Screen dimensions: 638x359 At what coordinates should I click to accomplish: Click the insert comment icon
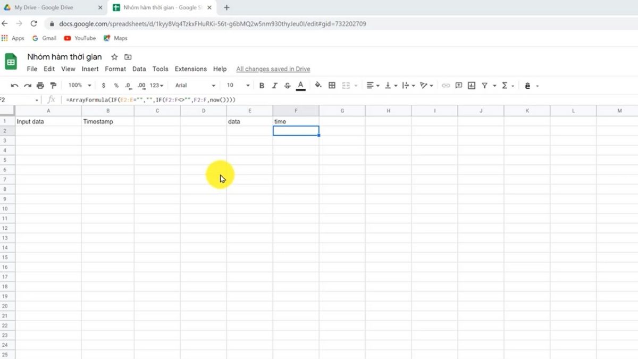tap(458, 86)
